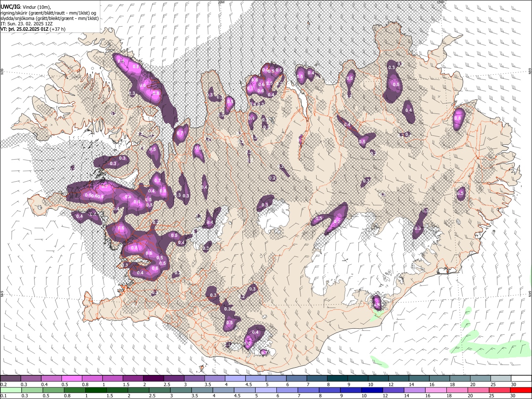Image resolution: width=532 pixels, height=399 pixels.
Task: Select the bright red 30 rain scale swatch
Action: click(x=521, y=390)
